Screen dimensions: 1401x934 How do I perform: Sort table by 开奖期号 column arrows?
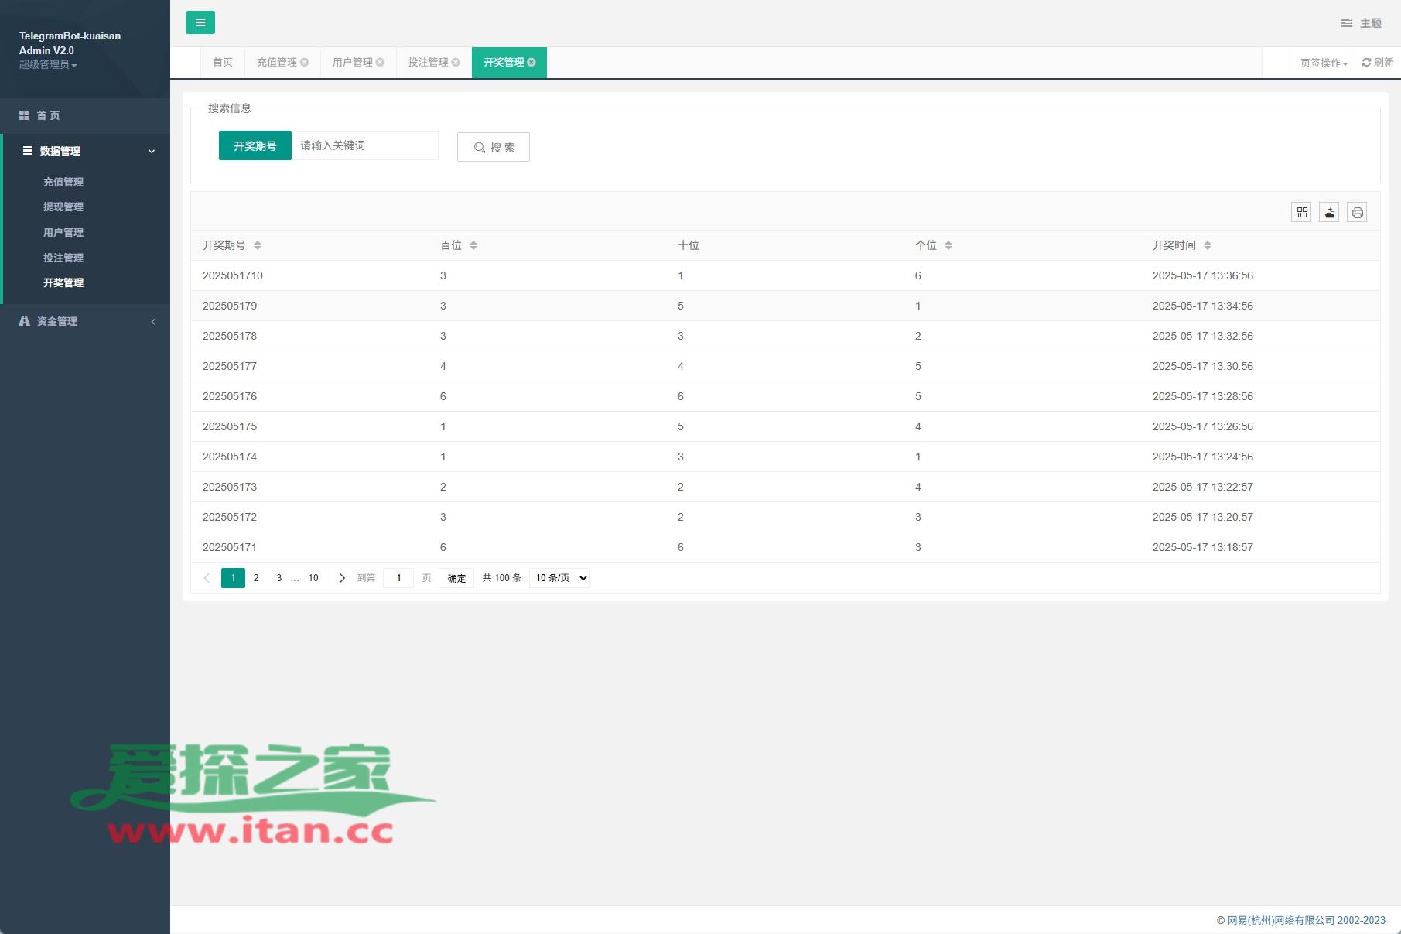click(x=258, y=245)
